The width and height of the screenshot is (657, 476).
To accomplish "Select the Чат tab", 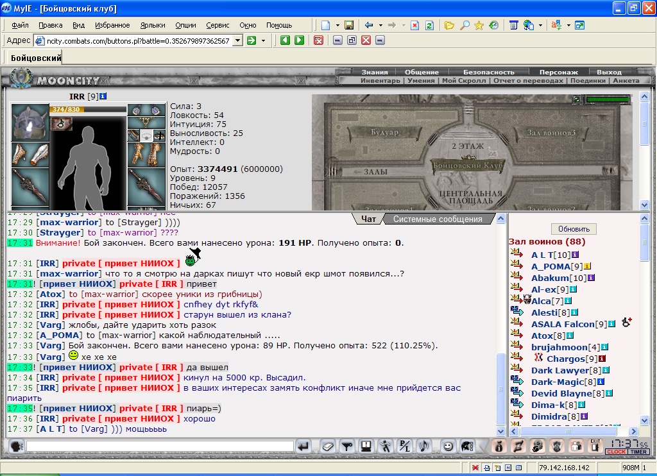I will [x=368, y=219].
